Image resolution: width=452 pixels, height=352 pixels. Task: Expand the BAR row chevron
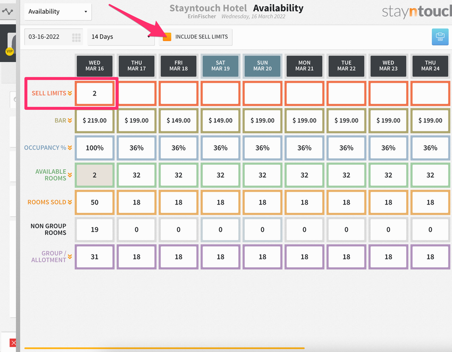click(70, 121)
